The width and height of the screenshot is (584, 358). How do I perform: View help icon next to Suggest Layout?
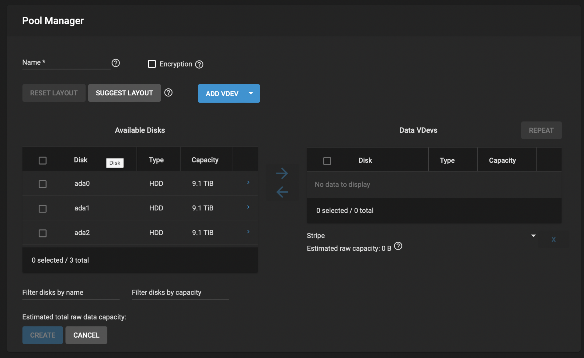[x=169, y=93]
